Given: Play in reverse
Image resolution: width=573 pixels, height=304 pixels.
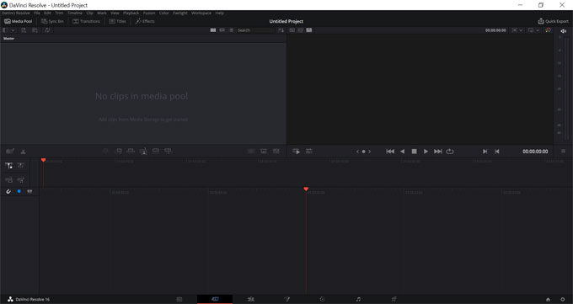Looking at the screenshot, I should coord(402,152).
